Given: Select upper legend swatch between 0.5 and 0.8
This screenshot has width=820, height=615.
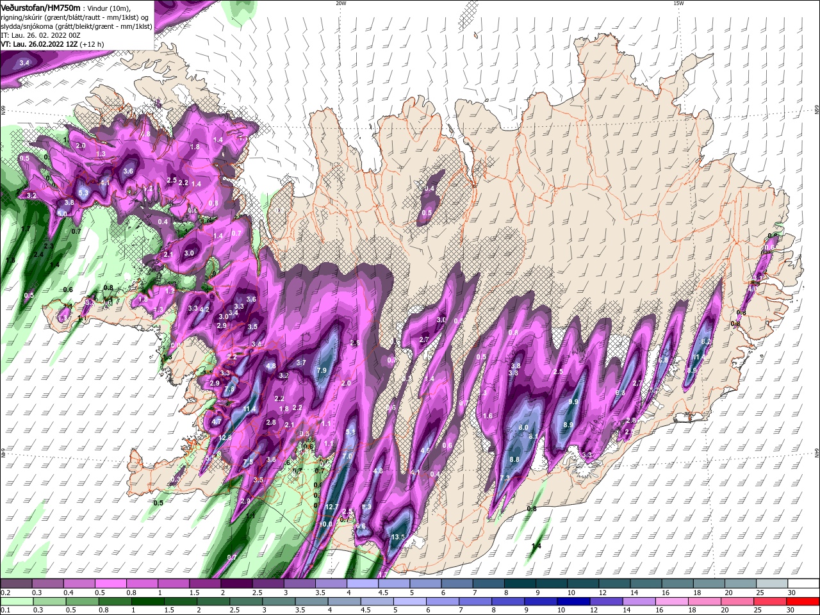Looking at the screenshot, I should click(110, 584).
